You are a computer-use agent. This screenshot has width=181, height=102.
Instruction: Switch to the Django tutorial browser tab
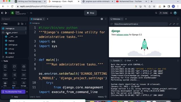point(30,1)
